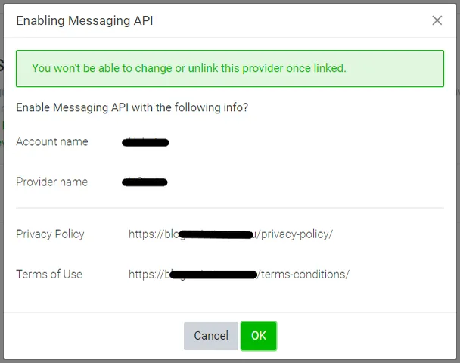The height and width of the screenshot is (363, 460).
Task: Close the Enabling Messaging API dialog
Action: point(437,20)
